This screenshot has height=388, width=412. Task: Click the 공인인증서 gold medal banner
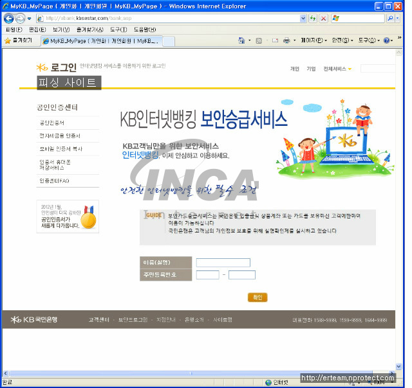[68, 216]
